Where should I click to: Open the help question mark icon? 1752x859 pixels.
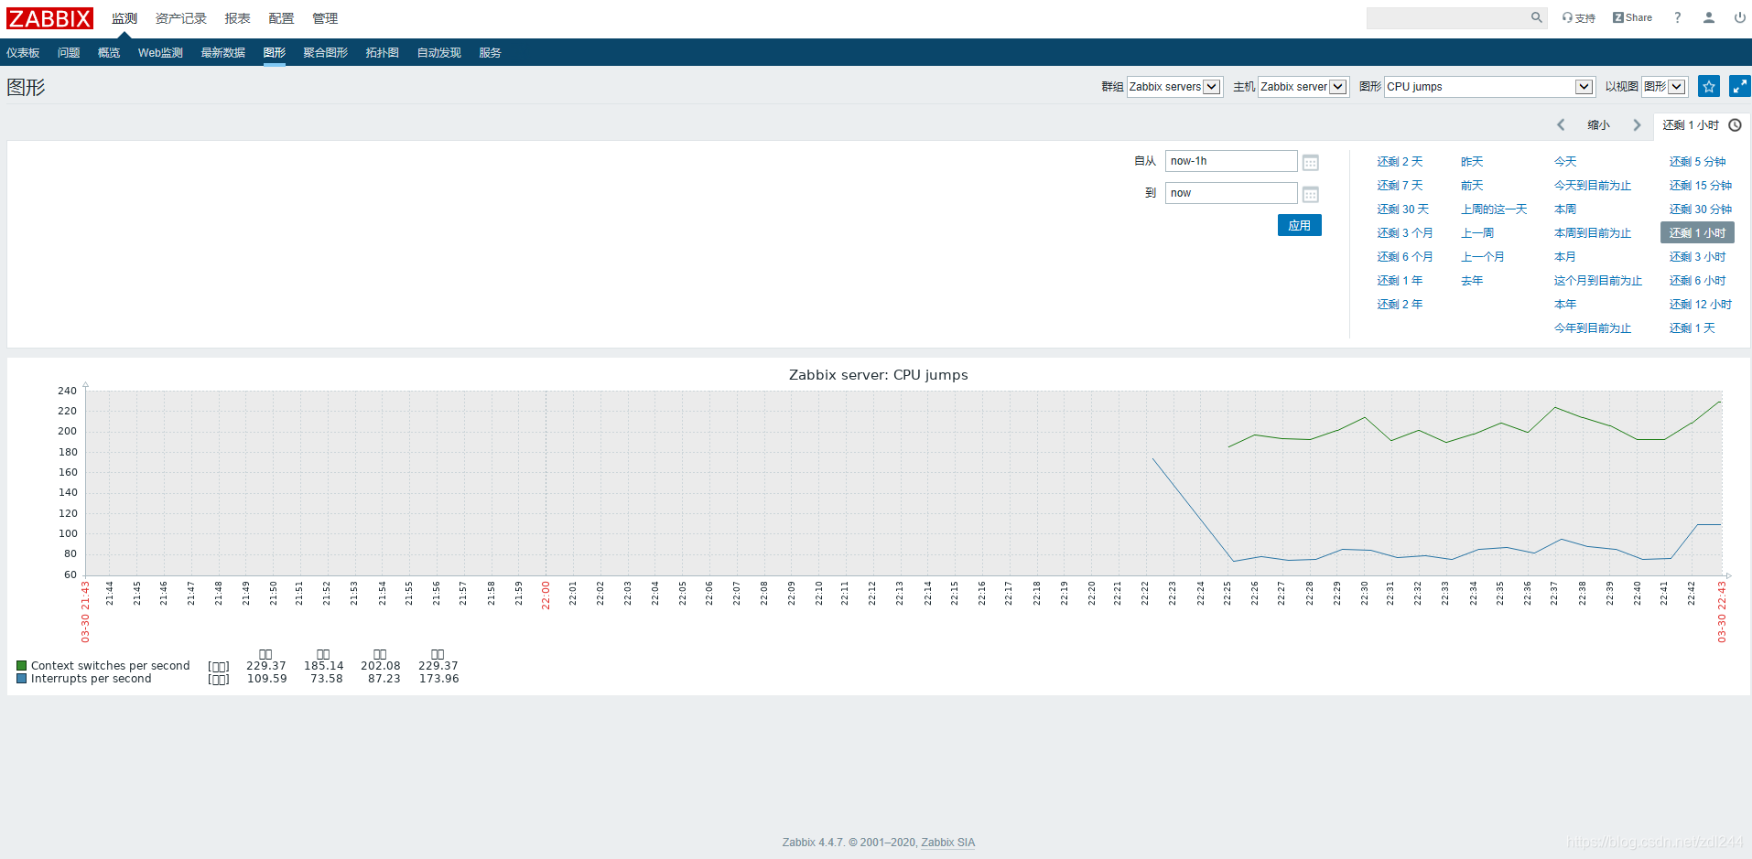pos(1678,17)
